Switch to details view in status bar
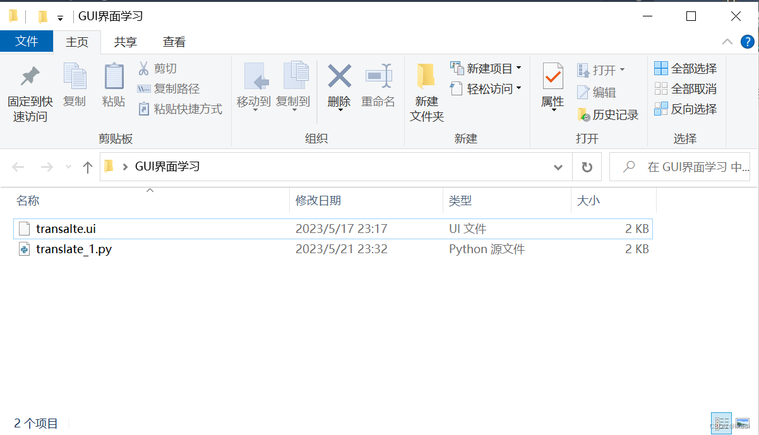 coord(721,423)
